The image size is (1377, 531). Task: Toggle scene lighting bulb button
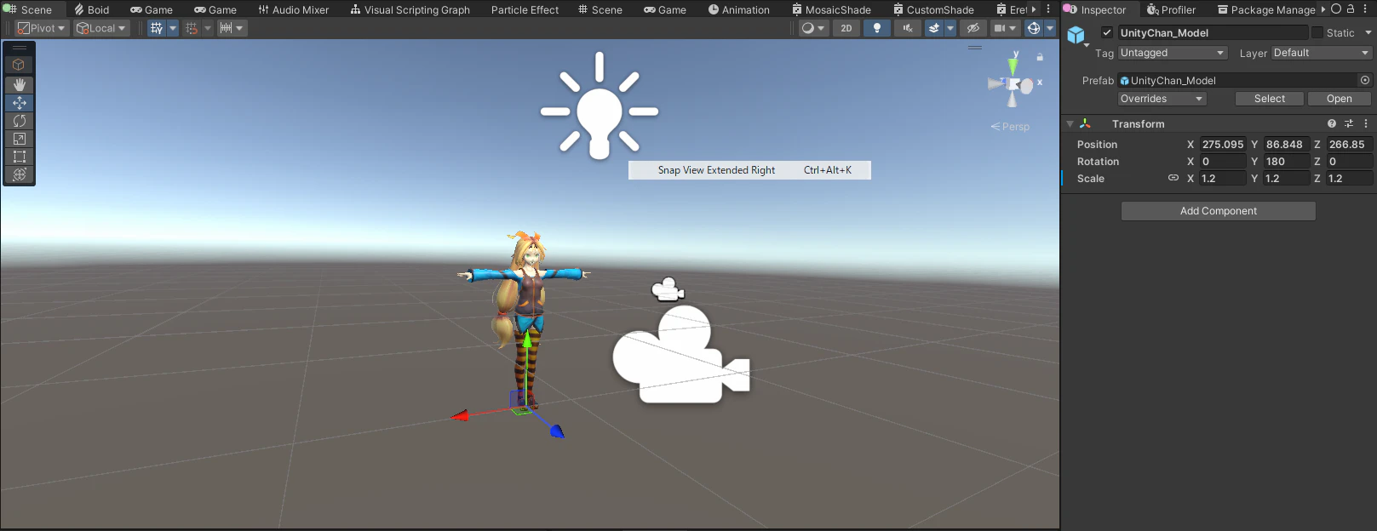click(x=877, y=28)
